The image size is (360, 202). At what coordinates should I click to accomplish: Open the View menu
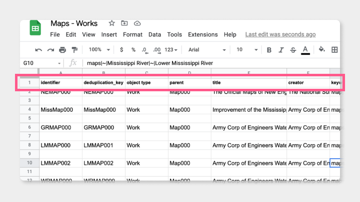(88, 34)
